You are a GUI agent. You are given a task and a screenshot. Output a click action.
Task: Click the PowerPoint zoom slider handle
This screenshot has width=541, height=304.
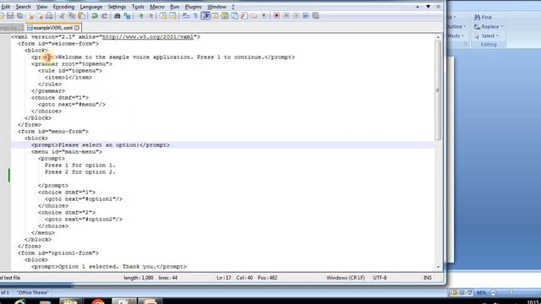point(511,293)
